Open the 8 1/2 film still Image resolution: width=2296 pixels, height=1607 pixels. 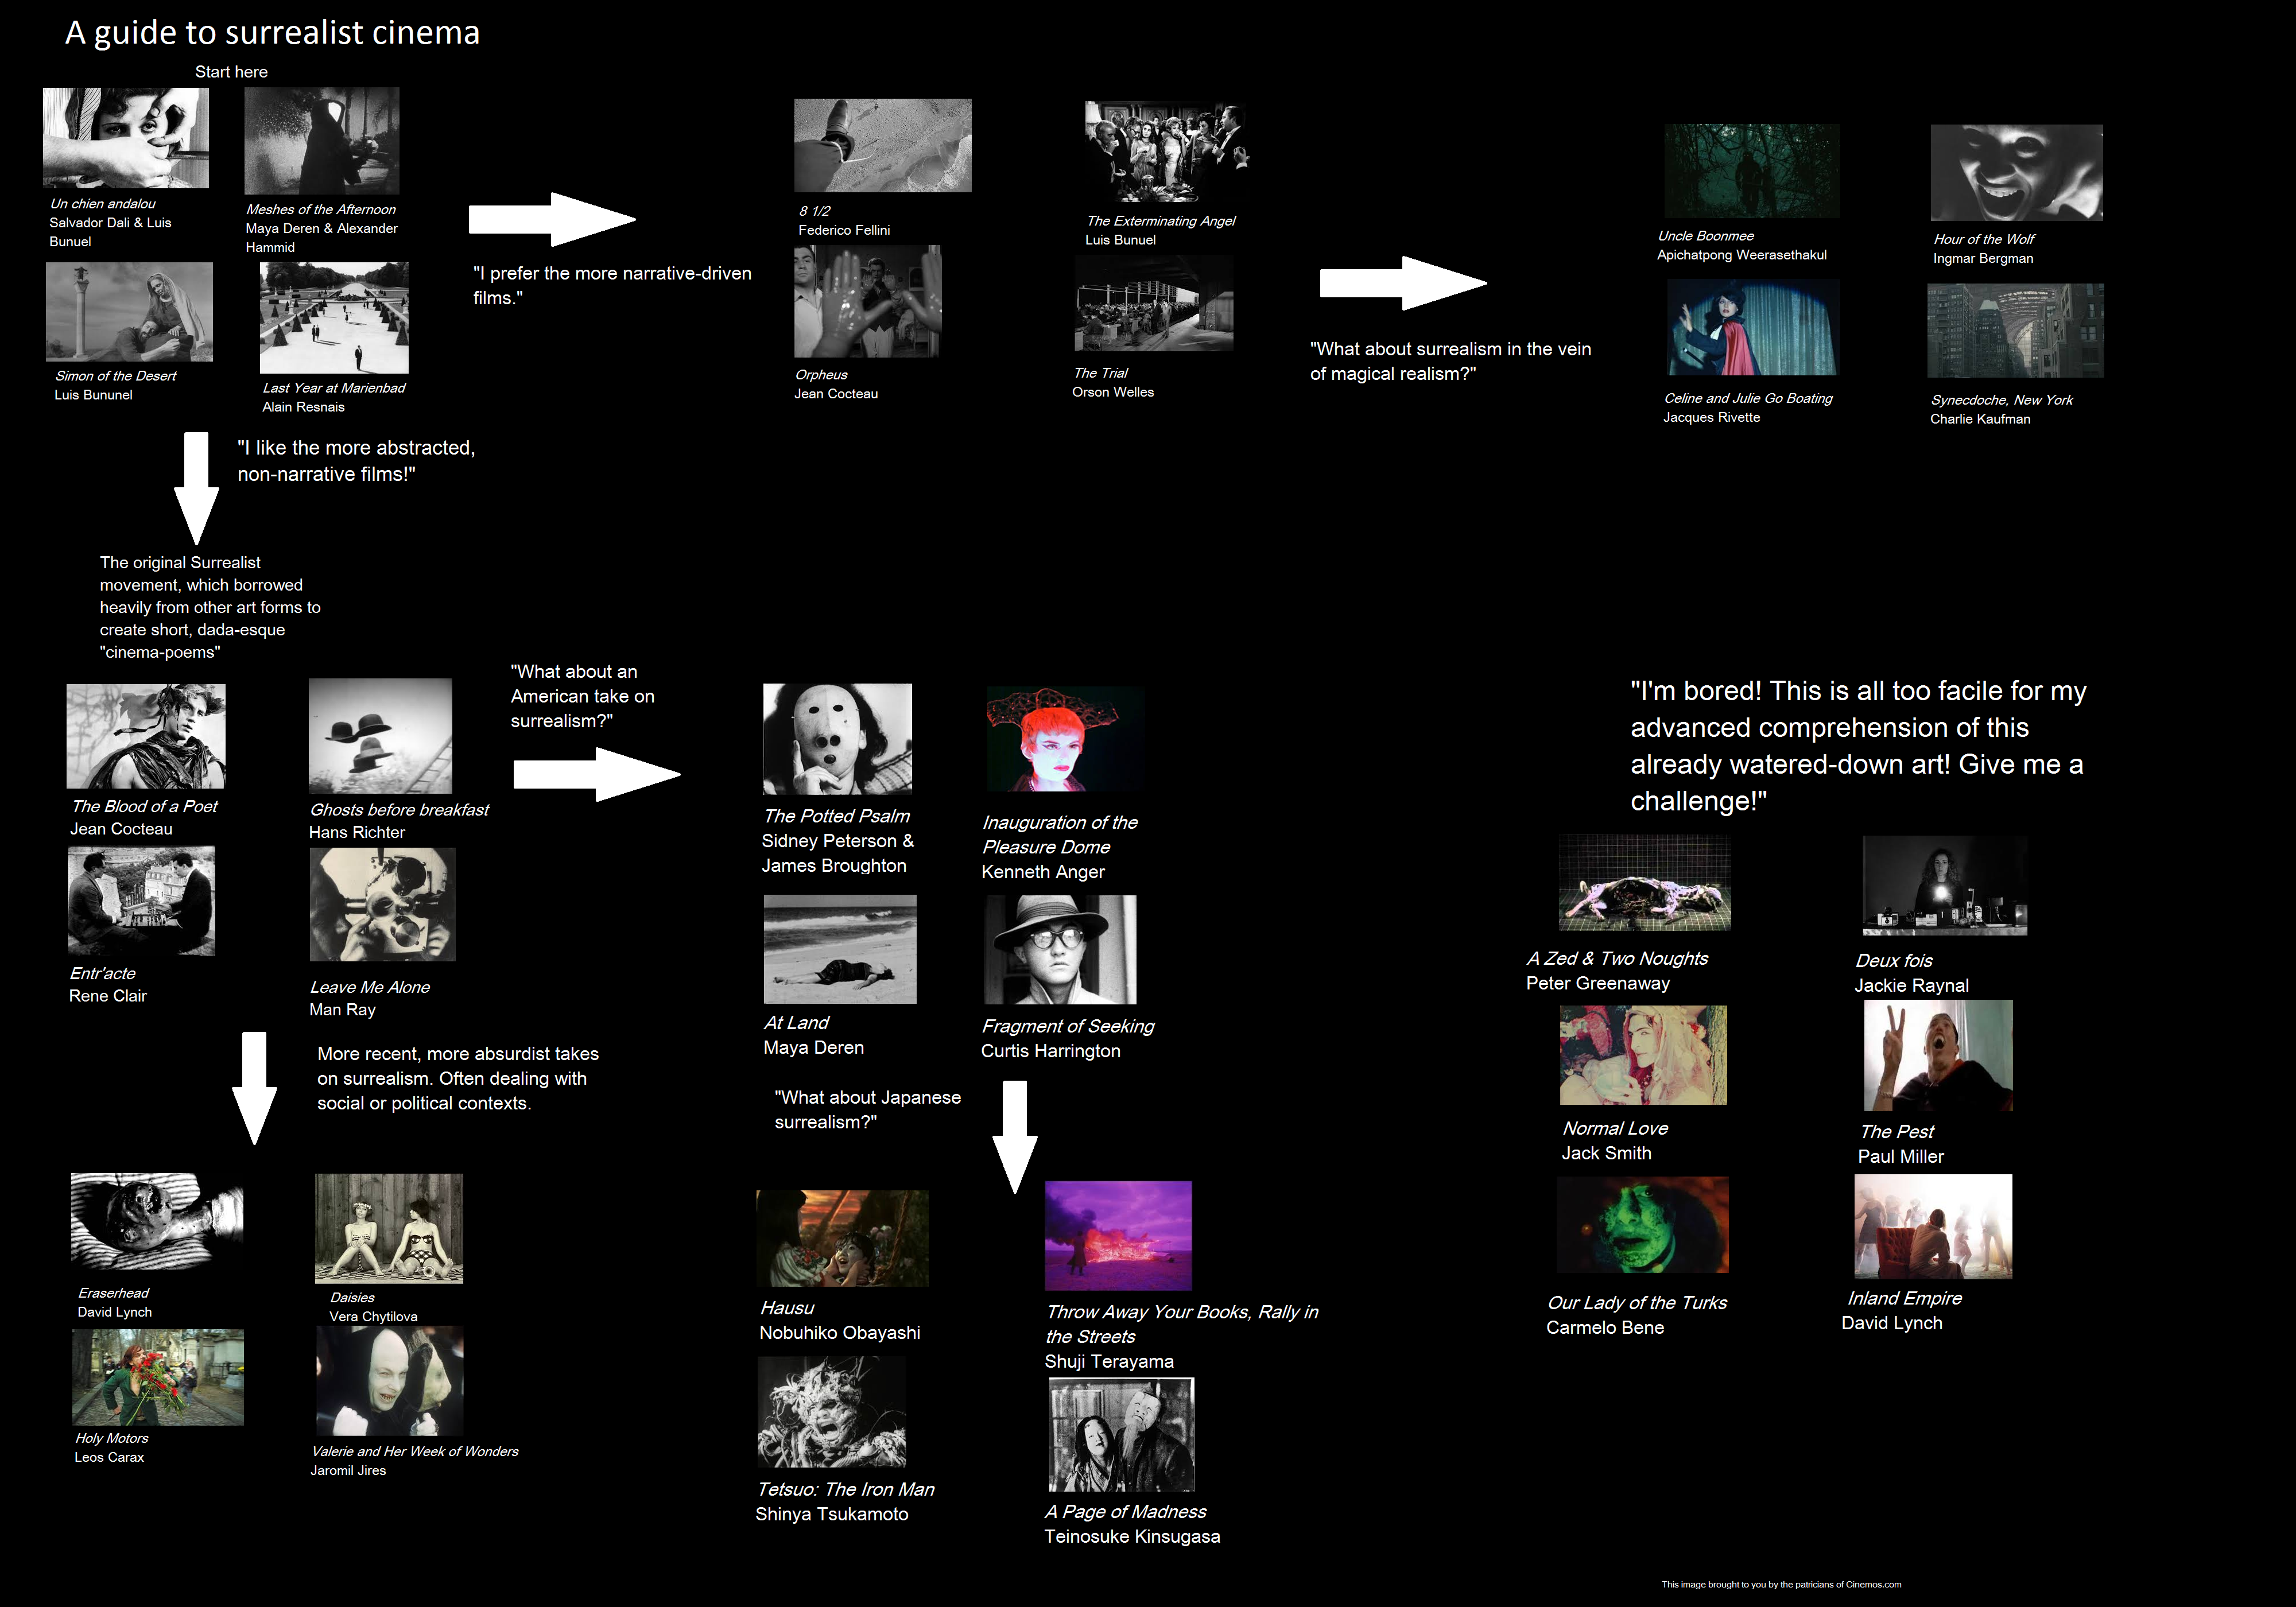[883, 145]
